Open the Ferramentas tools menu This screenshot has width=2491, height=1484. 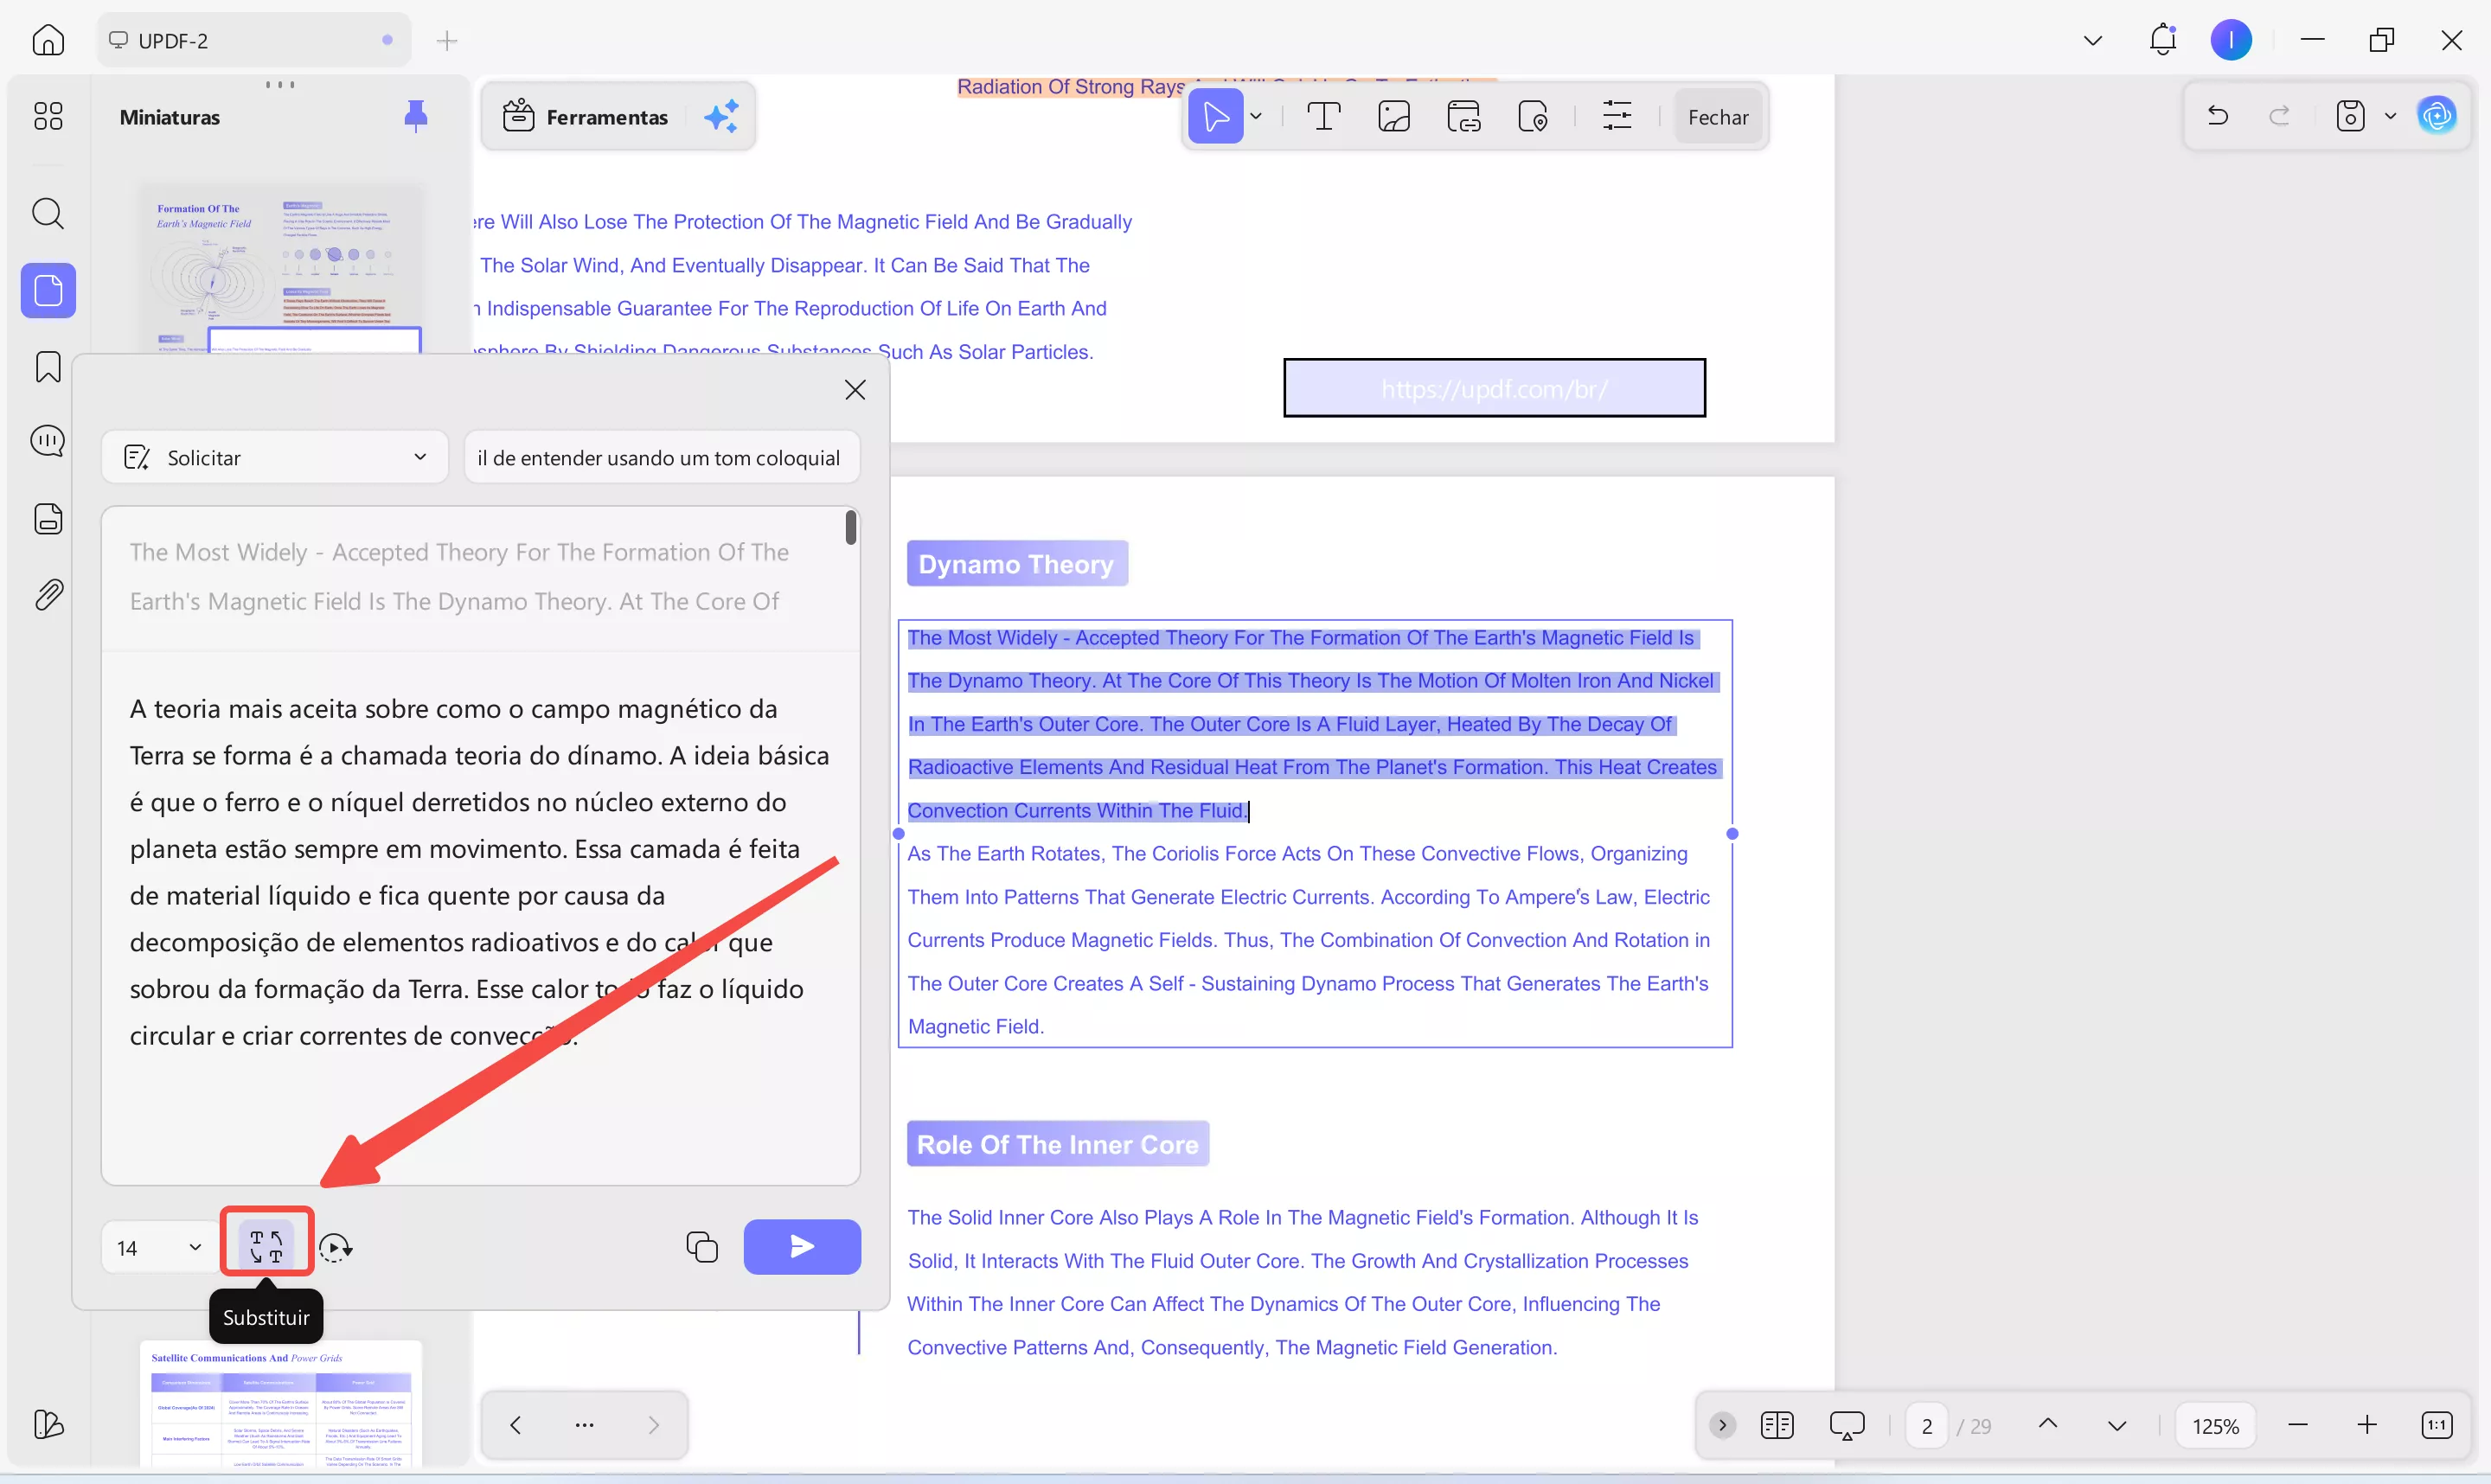[x=587, y=117]
